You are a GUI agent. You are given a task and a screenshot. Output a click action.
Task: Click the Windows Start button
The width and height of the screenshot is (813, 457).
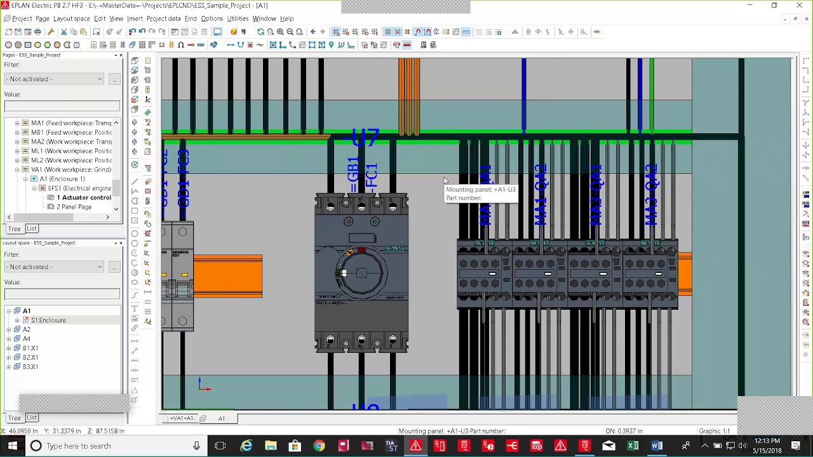pos(12,446)
